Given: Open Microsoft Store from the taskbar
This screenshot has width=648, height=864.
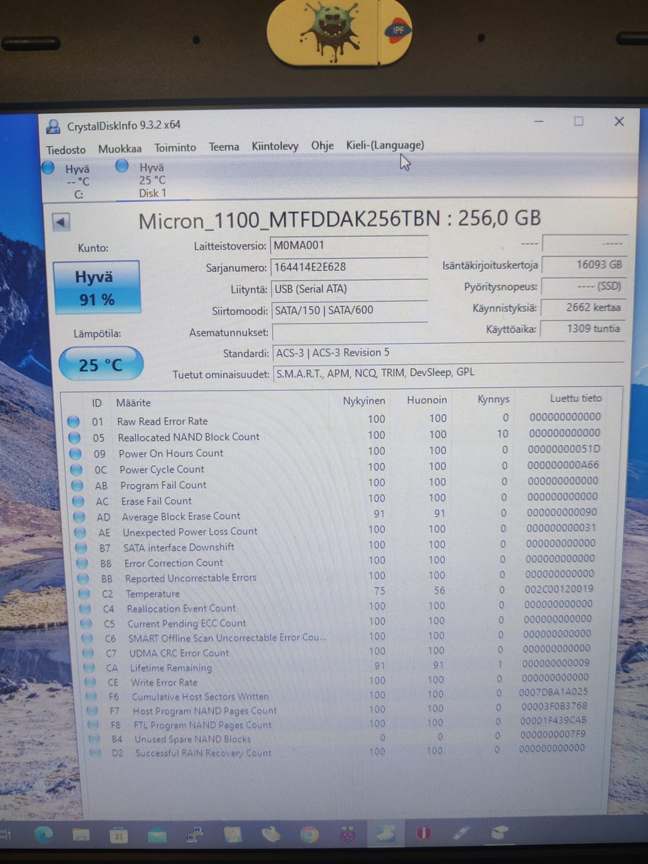Looking at the screenshot, I should tap(118, 836).
